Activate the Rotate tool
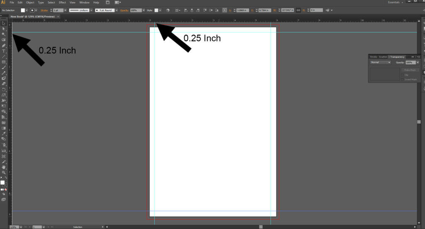Screen dimensions: 425x229 coord(3,89)
